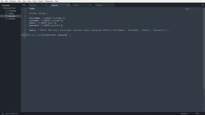Click the db.php file icon in sidebar
The height and width of the screenshot is (115, 205).
pyautogui.click(x=6, y=13)
